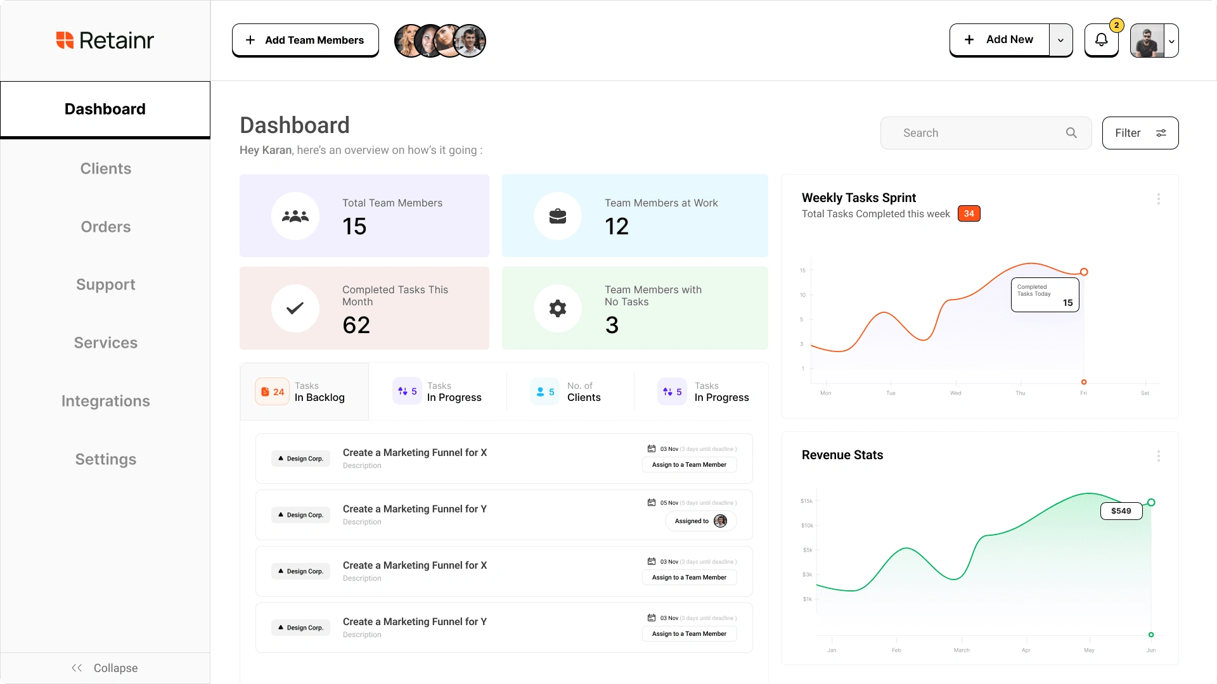Click the Tasks in Backlog fire icon
The image size is (1217, 684).
(x=265, y=391)
